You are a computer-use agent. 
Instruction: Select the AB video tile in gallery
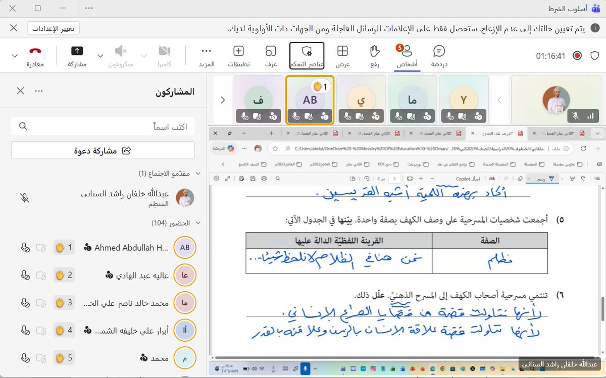click(x=310, y=100)
